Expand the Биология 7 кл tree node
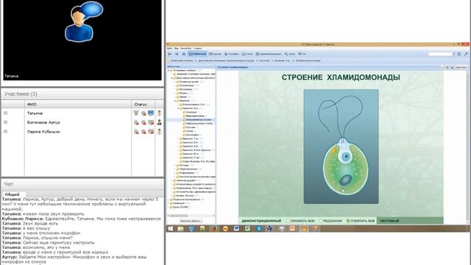The width and height of the screenshot is (471, 265). [178, 139]
